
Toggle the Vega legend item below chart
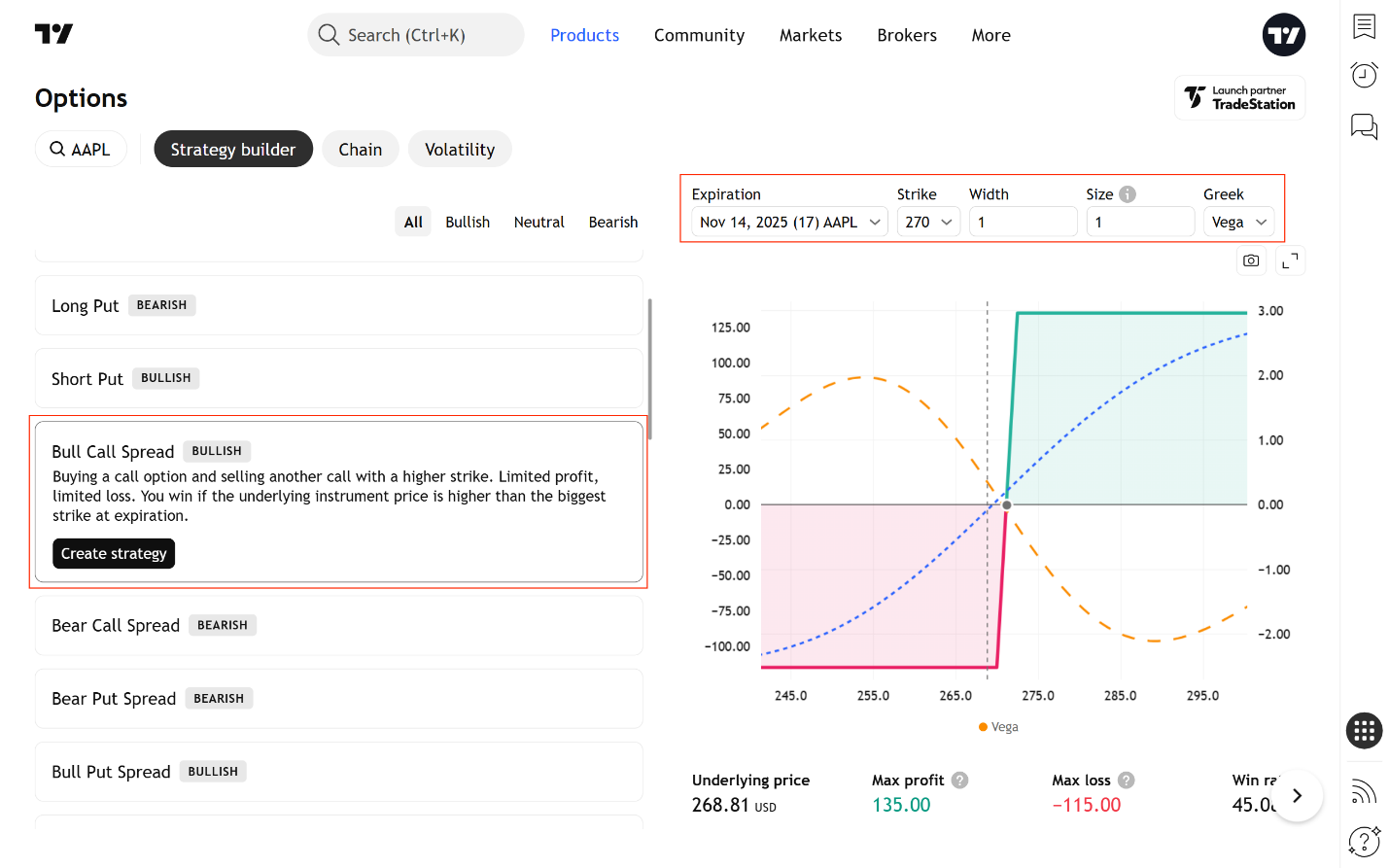click(998, 726)
